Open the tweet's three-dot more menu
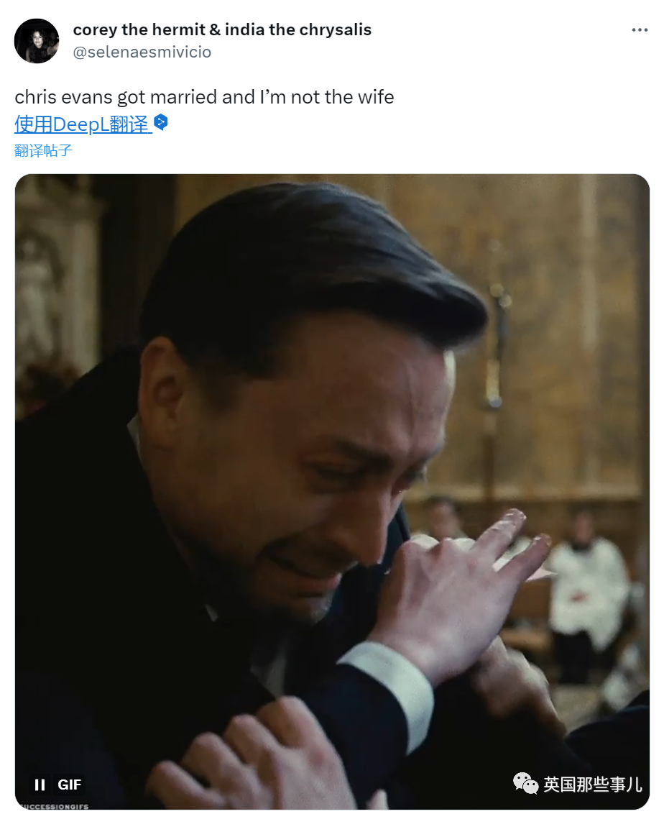This screenshot has height=814, width=664. [639, 30]
